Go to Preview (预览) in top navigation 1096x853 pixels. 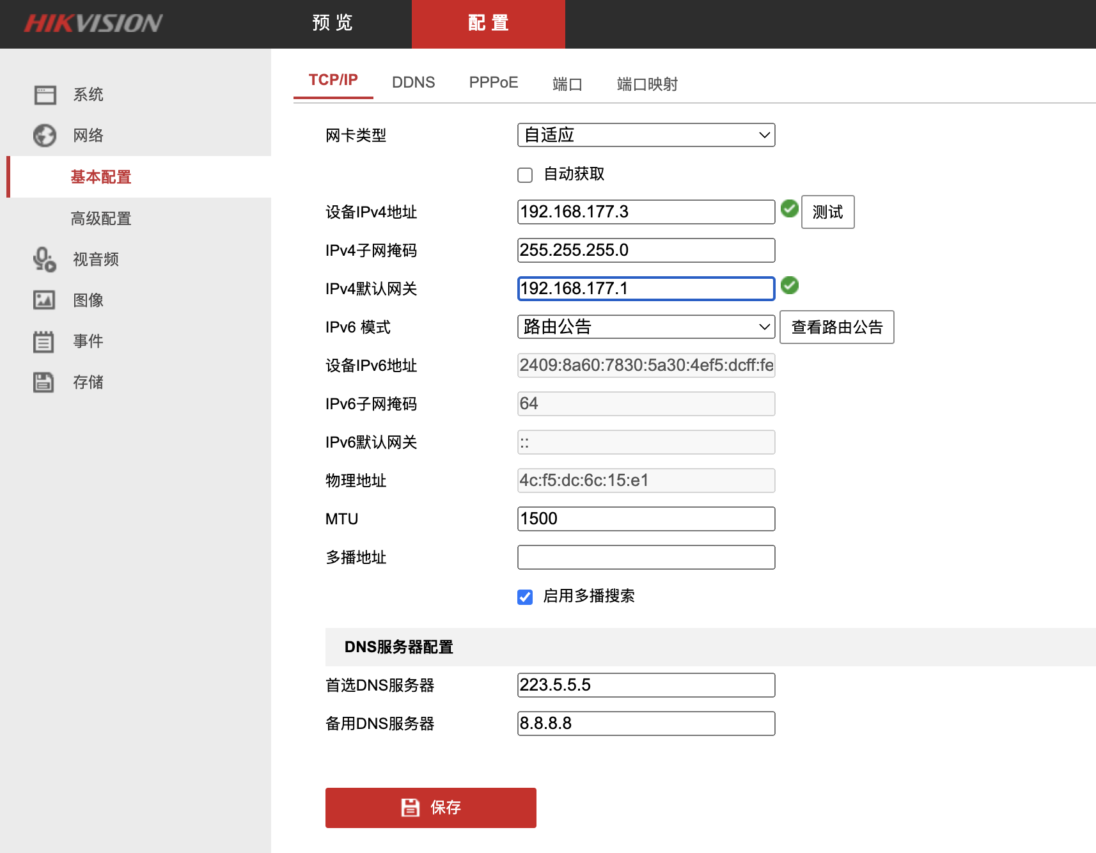pos(333,23)
